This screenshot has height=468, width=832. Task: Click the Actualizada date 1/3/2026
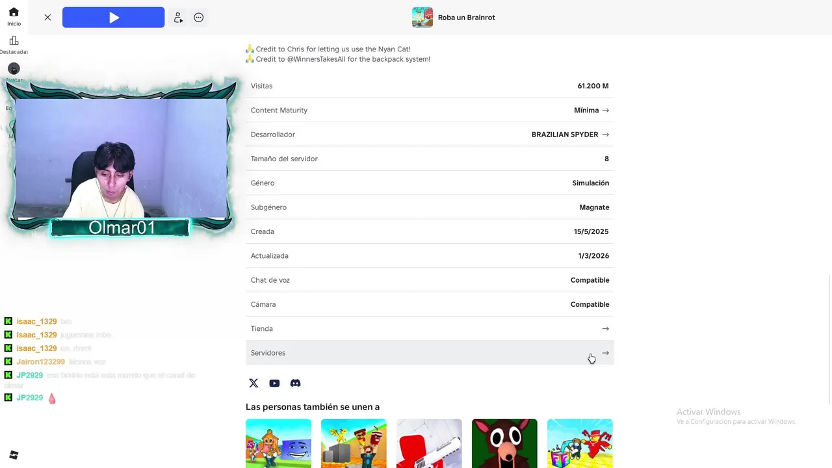593,256
